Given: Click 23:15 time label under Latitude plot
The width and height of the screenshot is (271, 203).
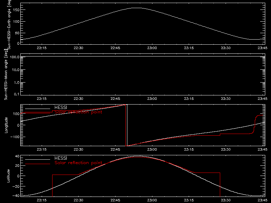Looking at the screenshot, I should coord(189,200).
